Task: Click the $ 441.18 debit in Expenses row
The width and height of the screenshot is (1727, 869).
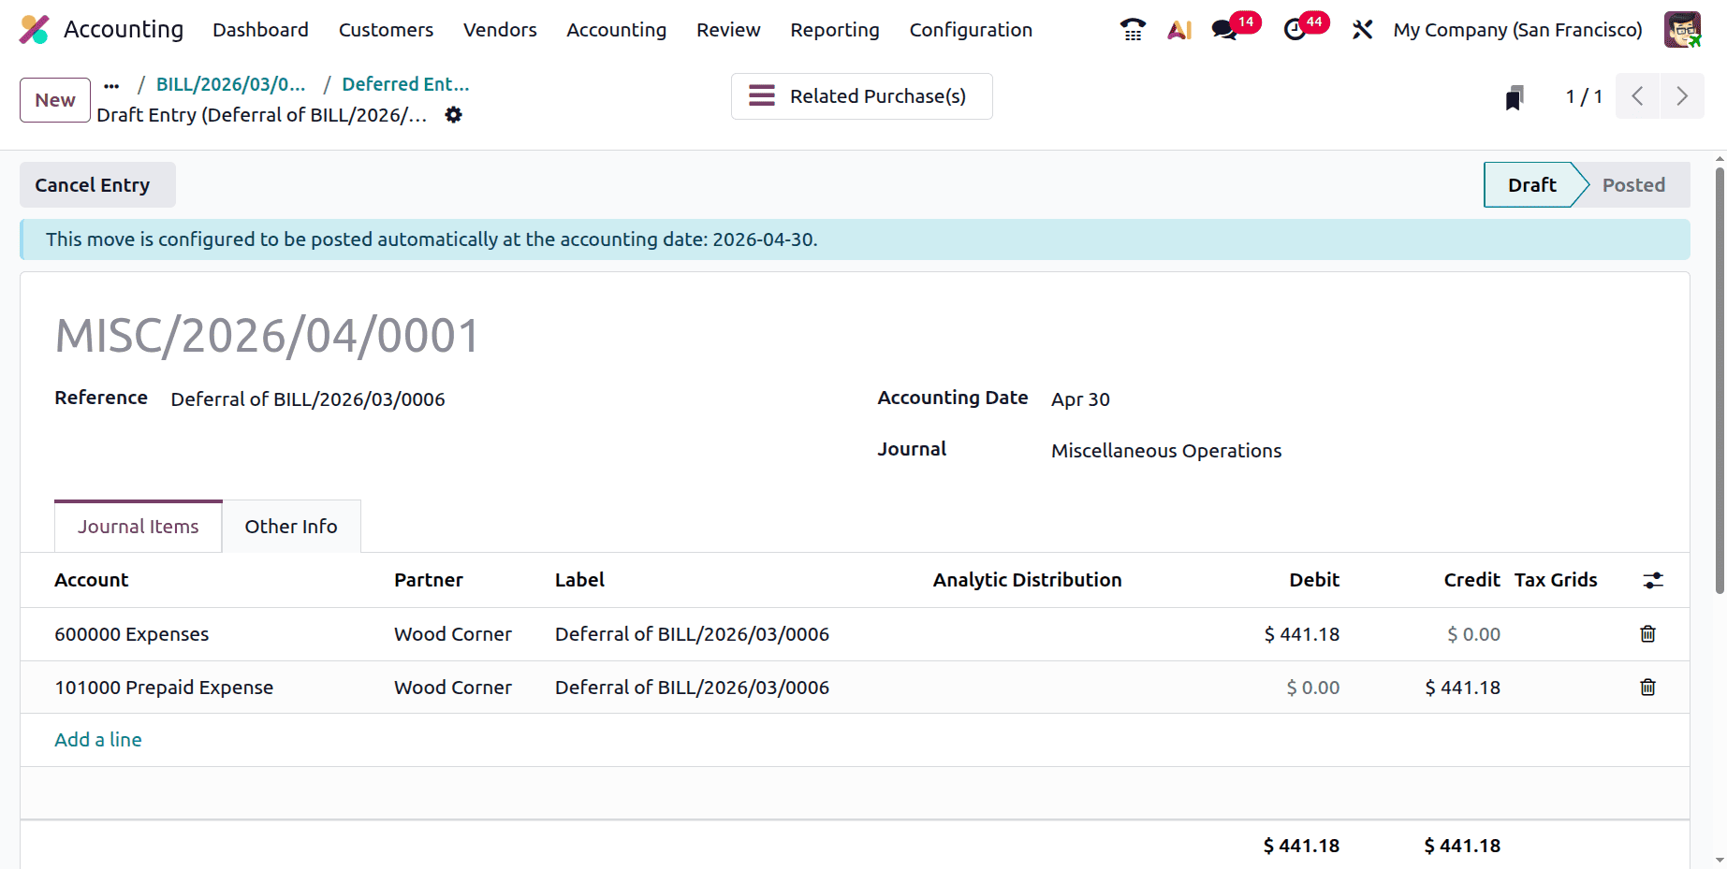Action: [x=1302, y=634]
